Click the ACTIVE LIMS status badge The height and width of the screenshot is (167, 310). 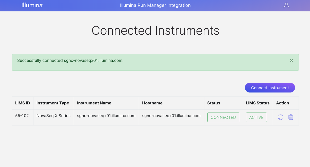point(256,117)
